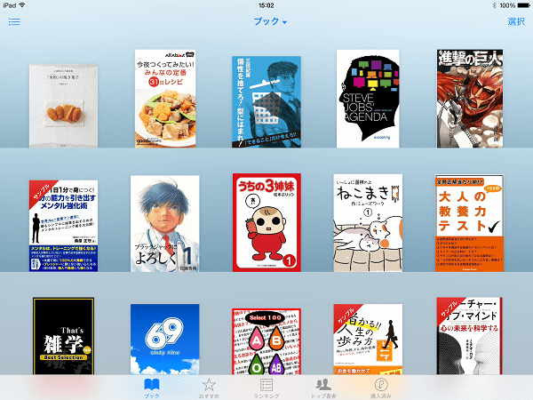Expand the ブック collection dropdown
The image size is (533, 400).
(x=270, y=21)
